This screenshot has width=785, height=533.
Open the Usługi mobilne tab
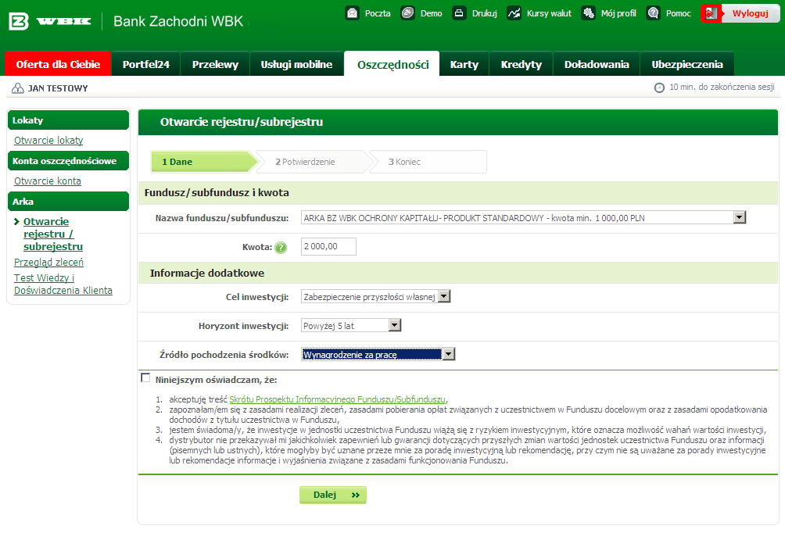coord(296,64)
